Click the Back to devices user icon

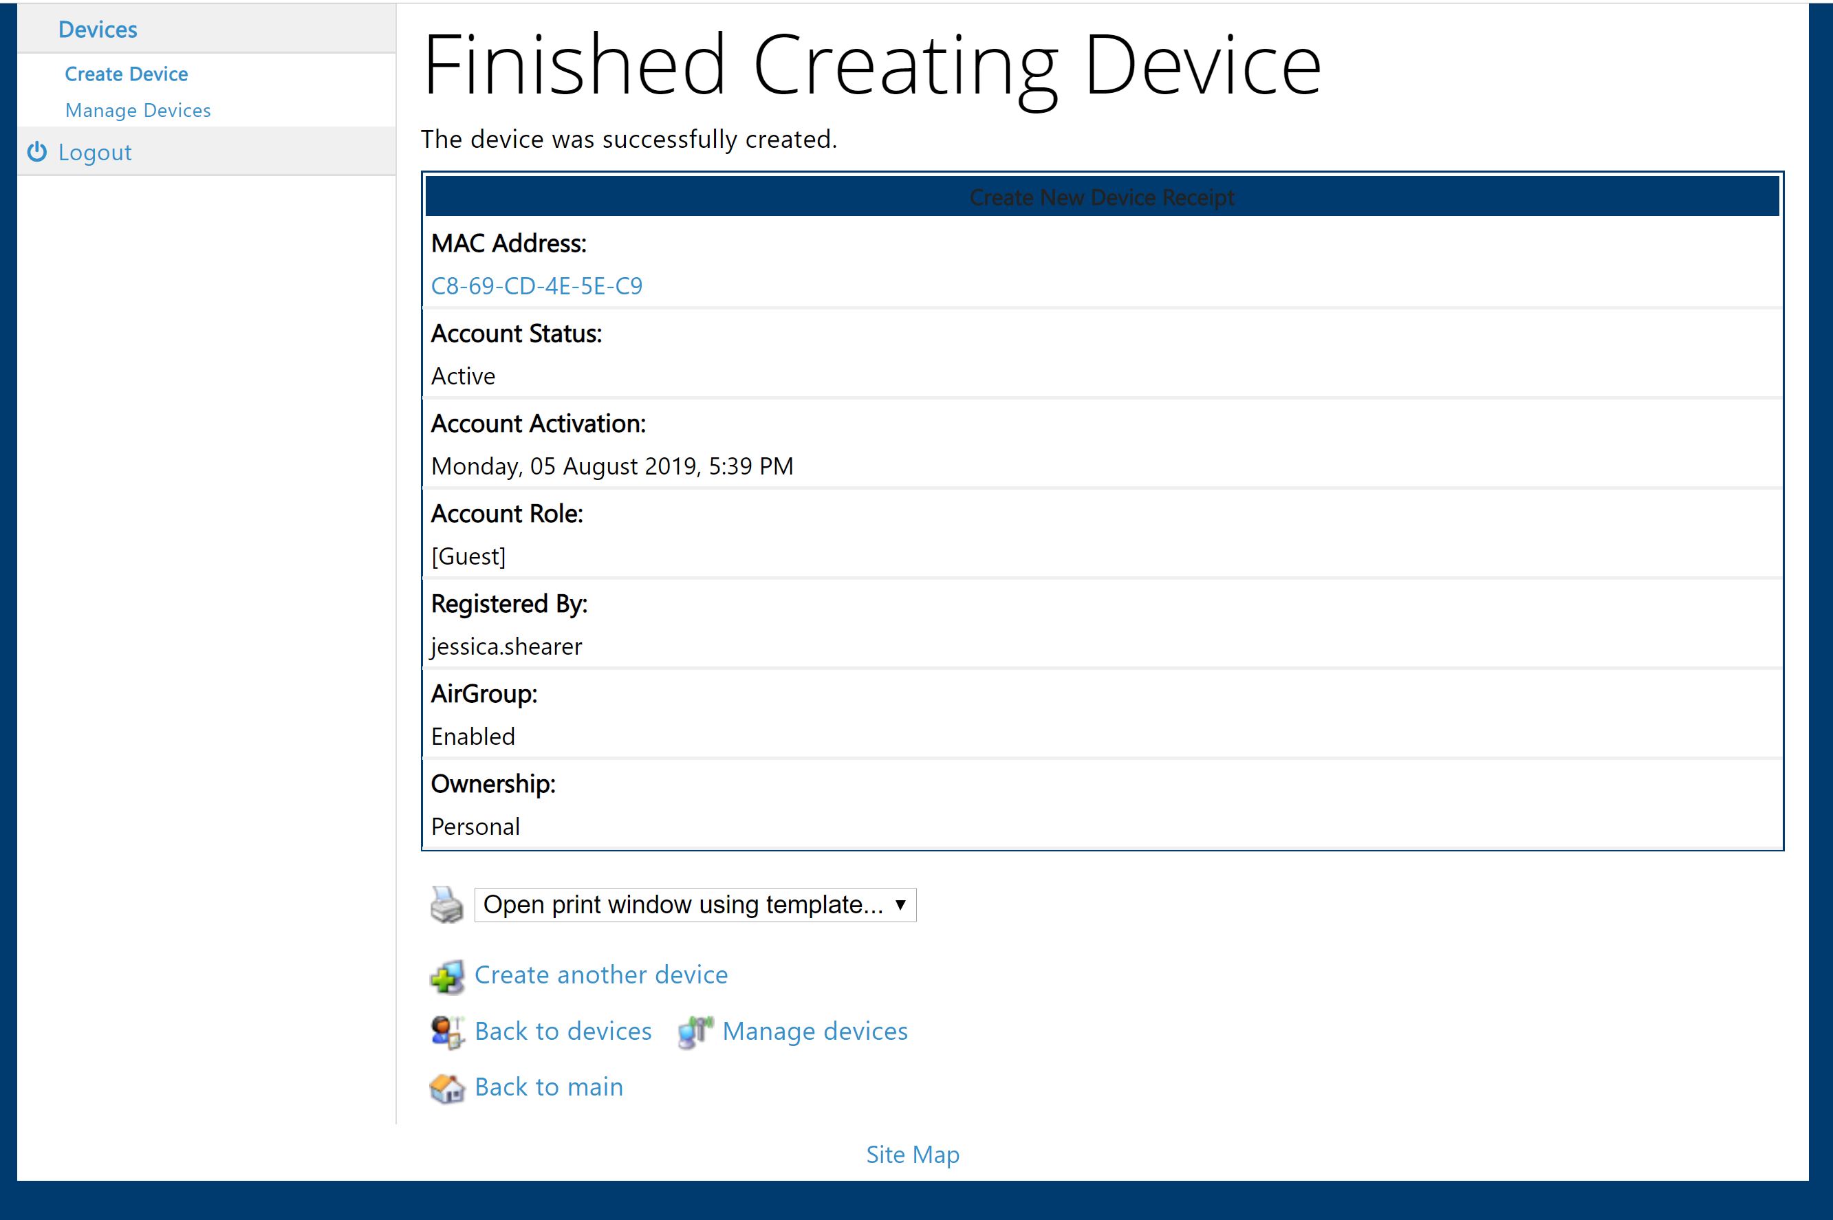tap(446, 1032)
